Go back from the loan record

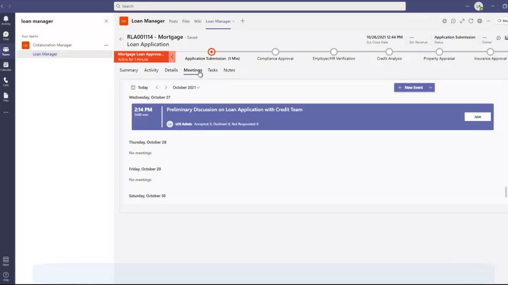point(121,39)
